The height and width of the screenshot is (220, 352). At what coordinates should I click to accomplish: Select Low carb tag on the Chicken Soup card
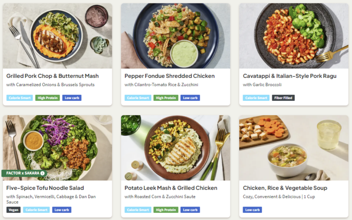click(252, 210)
